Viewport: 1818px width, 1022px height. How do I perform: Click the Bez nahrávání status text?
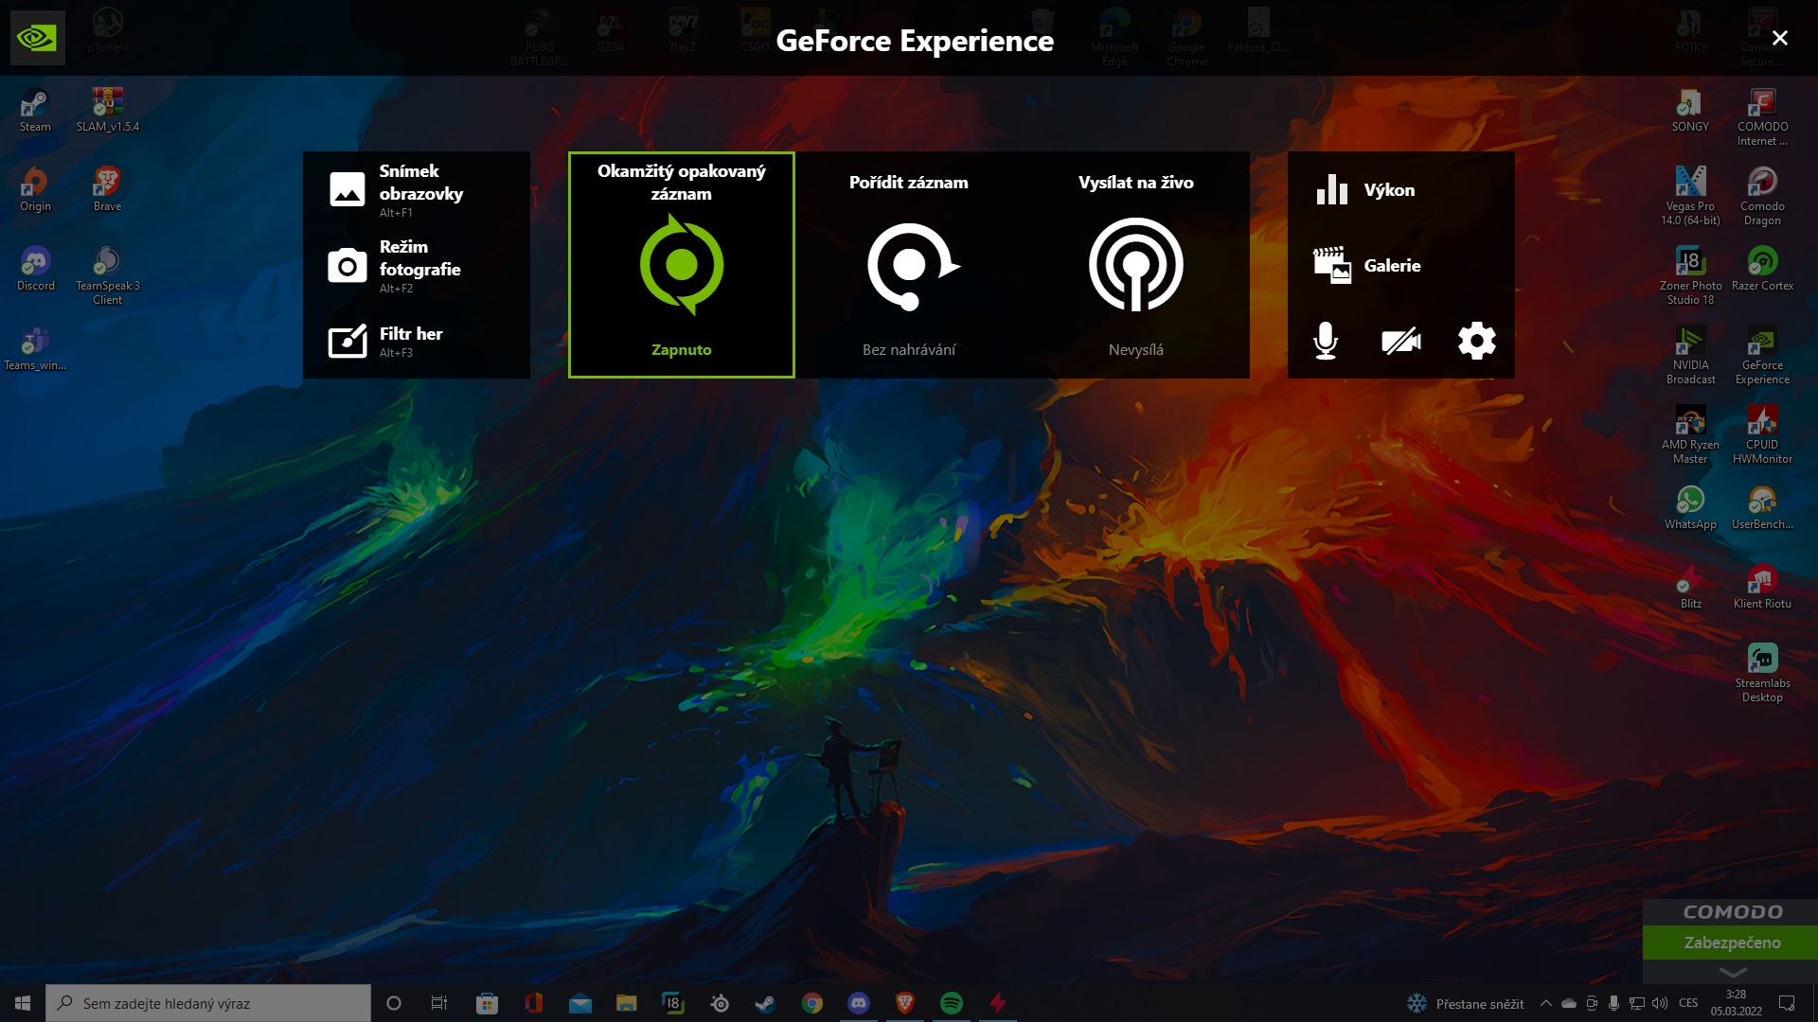909,349
